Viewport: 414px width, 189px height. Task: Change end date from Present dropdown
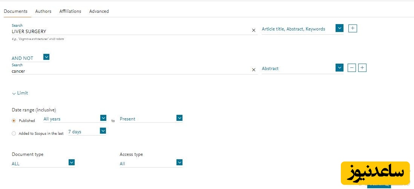pyautogui.click(x=179, y=118)
